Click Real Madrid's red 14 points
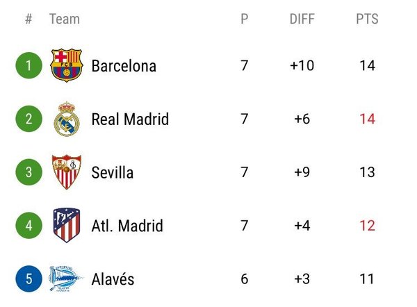 pyautogui.click(x=367, y=119)
